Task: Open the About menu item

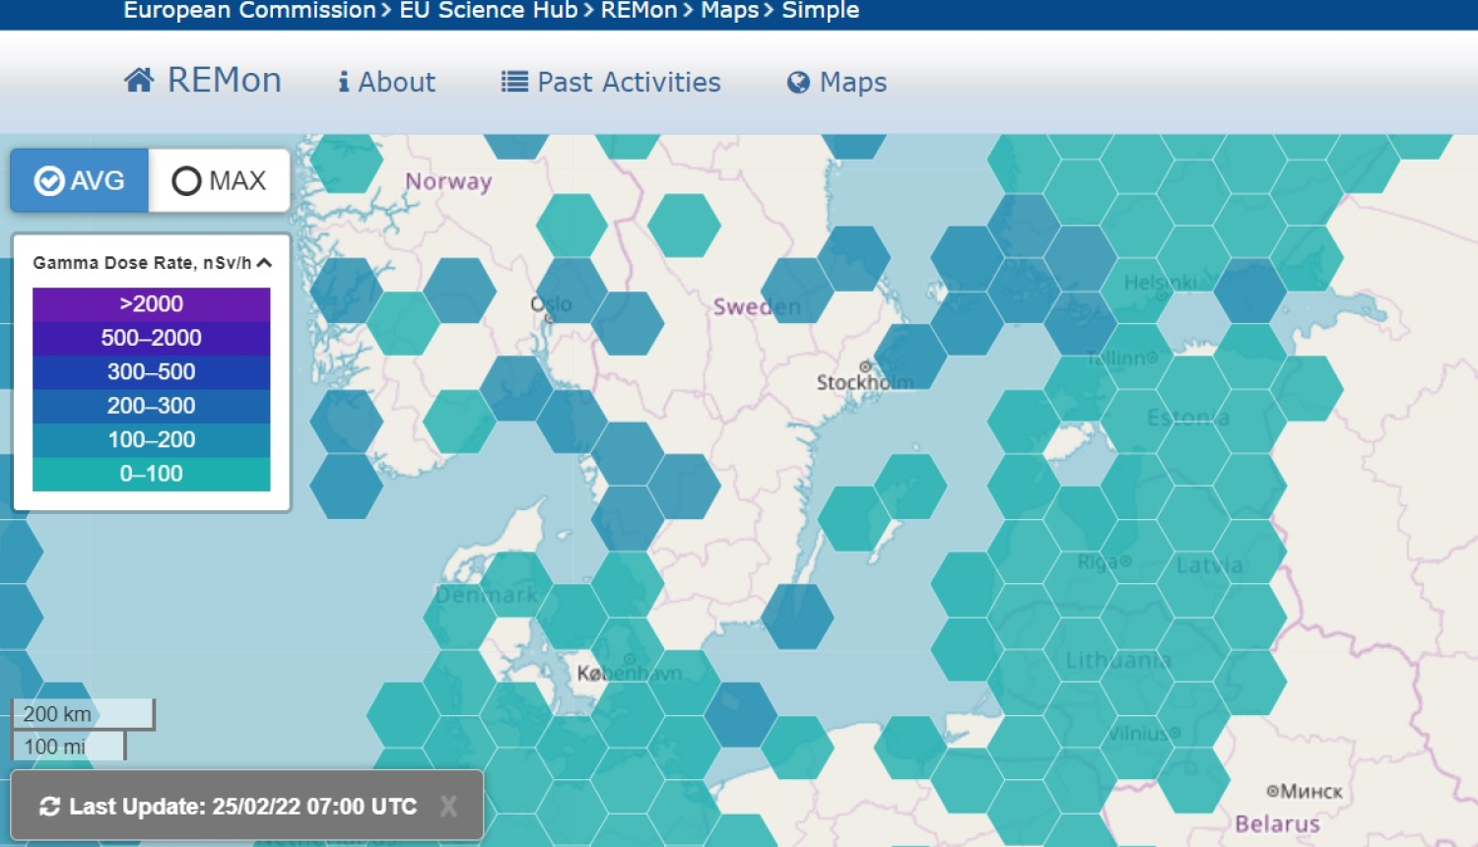Action: [x=396, y=82]
